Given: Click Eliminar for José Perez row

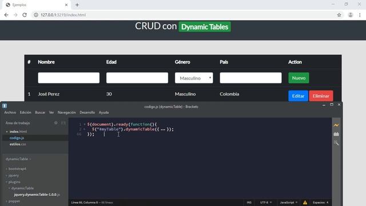Looking at the screenshot, I should (321, 96).
